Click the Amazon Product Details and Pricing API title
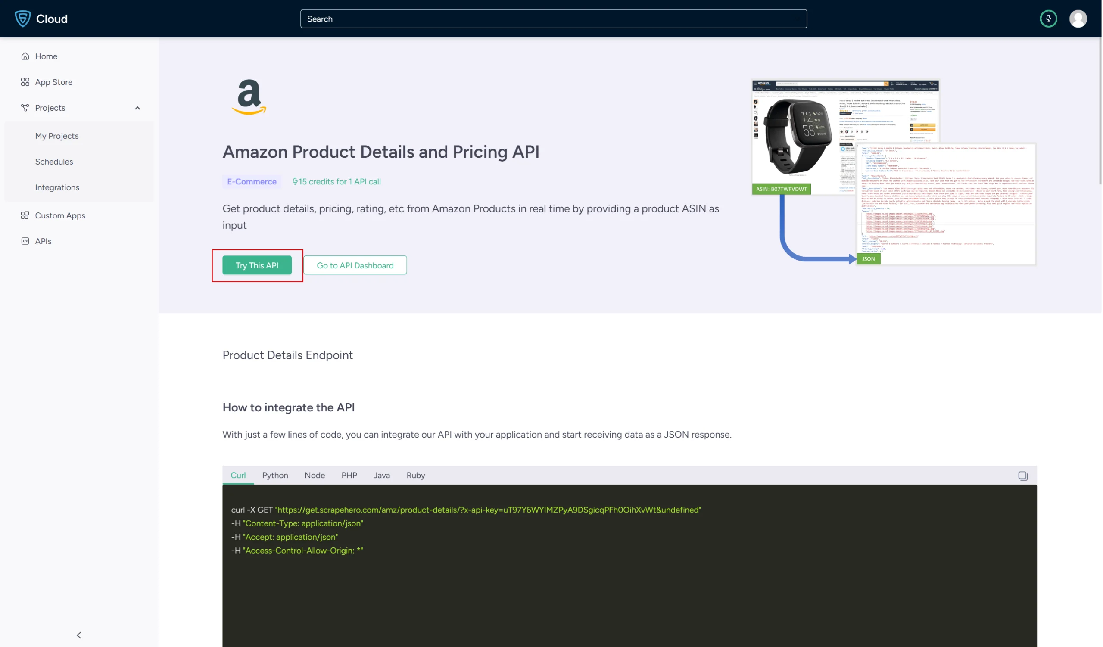Screen dimensions: 1103x647 pyautogui.click(x=381, y=152)
